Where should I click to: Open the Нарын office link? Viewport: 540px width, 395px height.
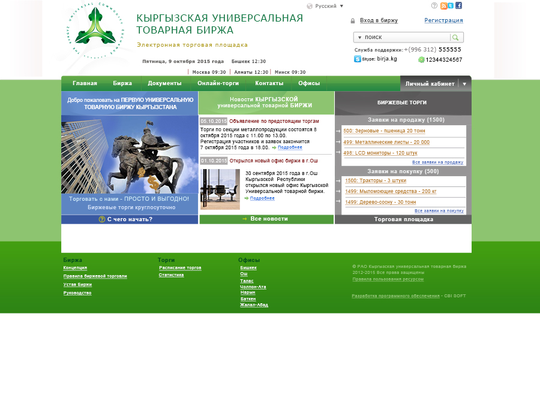tap(248, 293)
